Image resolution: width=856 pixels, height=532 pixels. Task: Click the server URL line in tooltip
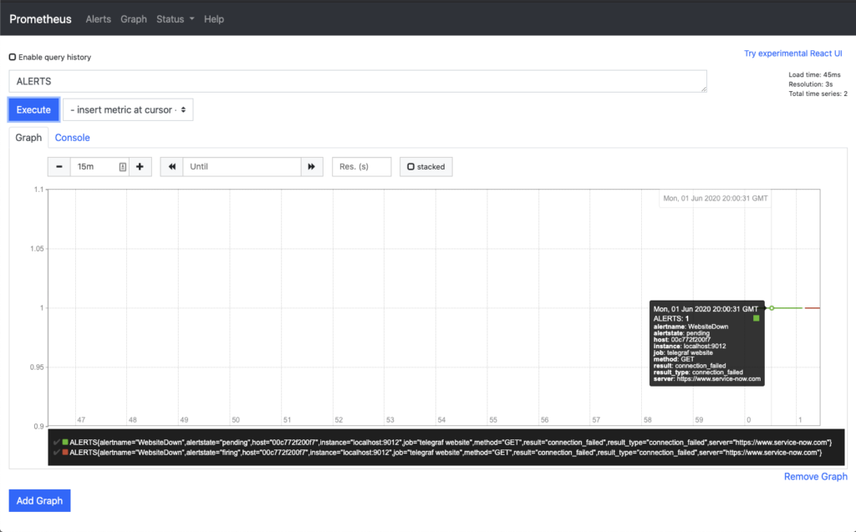click(707, 378)
